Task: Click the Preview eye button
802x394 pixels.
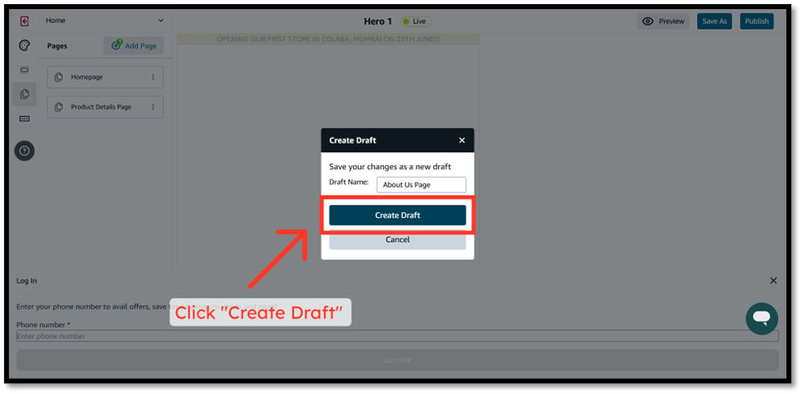Action: [x=663, y=21]
